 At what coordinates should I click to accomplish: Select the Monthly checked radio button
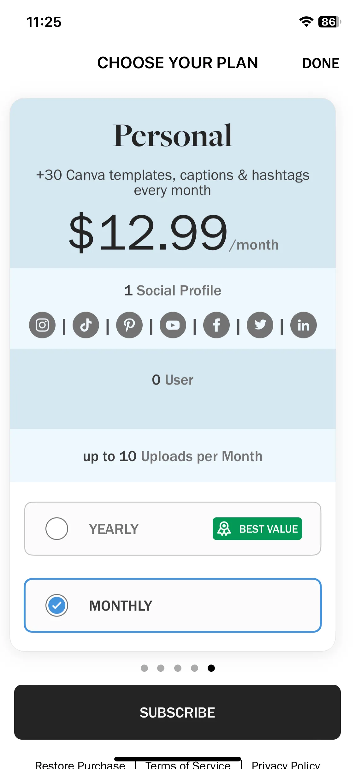point(57,605)
